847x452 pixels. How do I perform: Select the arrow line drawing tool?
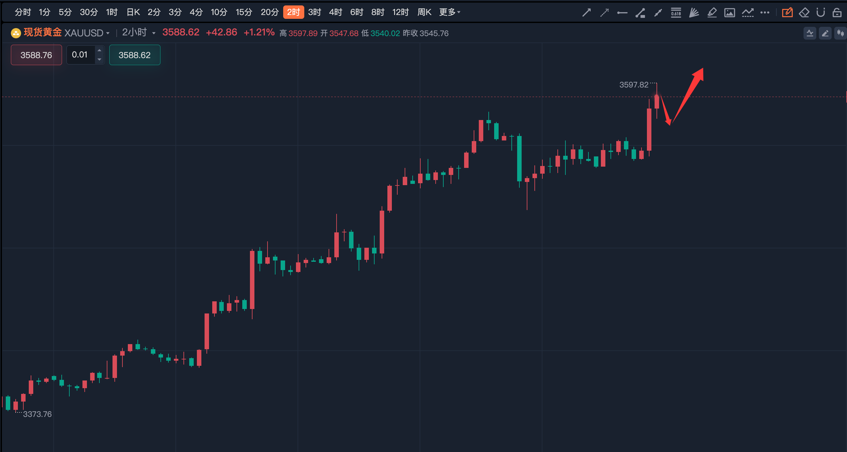tap(587, 12)
